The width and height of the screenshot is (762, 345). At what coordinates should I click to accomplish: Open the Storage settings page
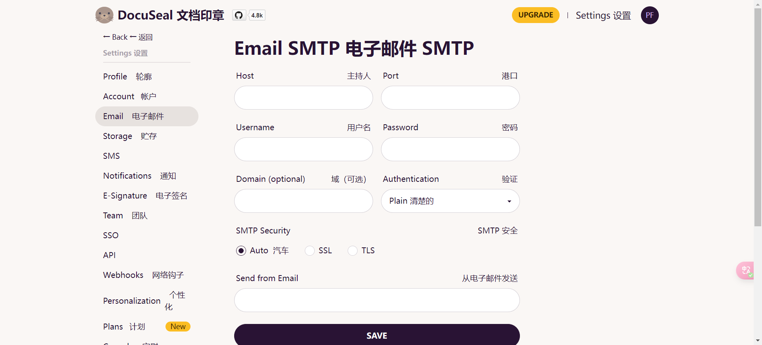(117, 136)
